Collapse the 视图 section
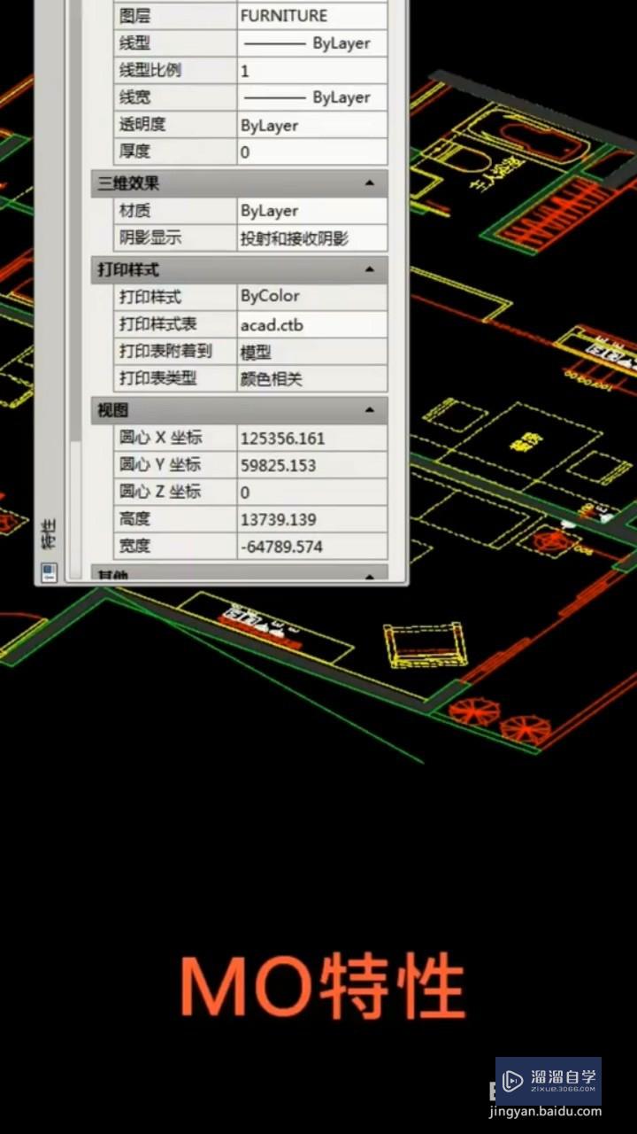This screenshot has height=1134, width=637. click(370, 410)
